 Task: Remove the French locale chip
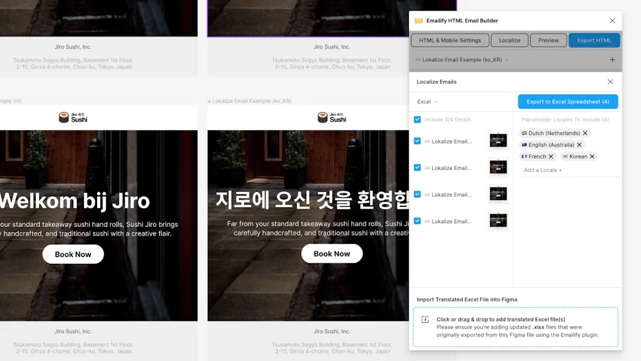coord(551,156)
